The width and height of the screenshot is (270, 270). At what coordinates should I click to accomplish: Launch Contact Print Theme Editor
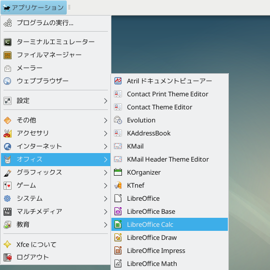[x=170, y=94]
